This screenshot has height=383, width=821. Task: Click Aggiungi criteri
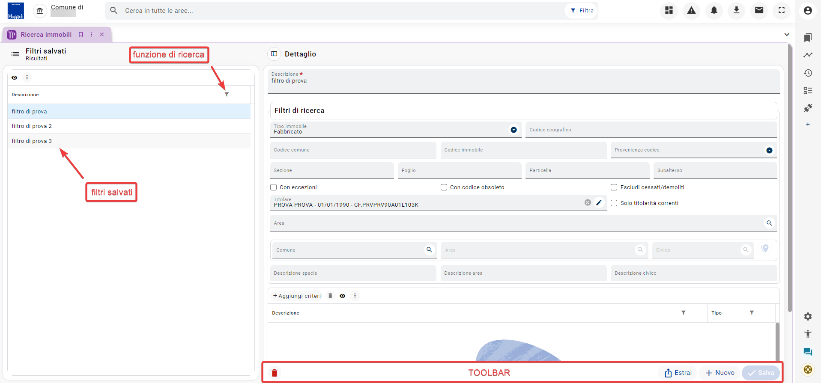[297, 296]
